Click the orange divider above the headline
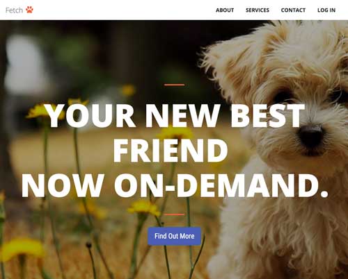The width and height of the screenshot is (348, 279). [174, 85]
